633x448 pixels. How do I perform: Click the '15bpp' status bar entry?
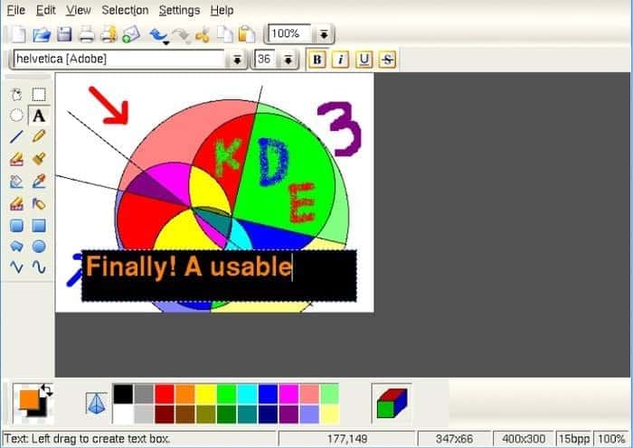[573, 438]
